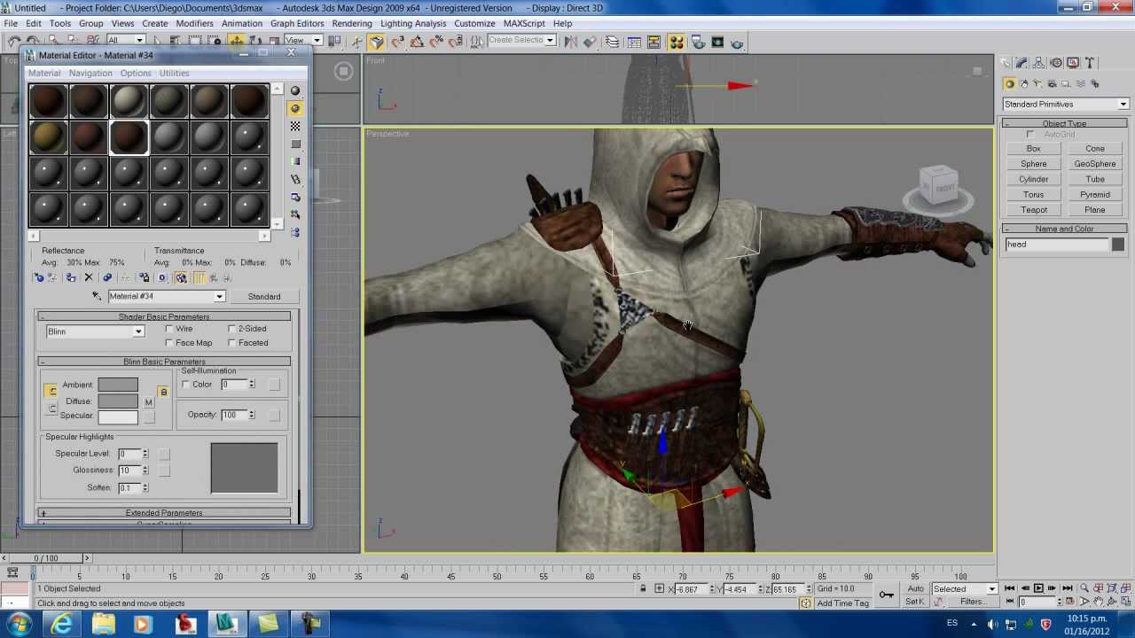
Task: Click the Diffuse map M button
Action: (149, 402)
